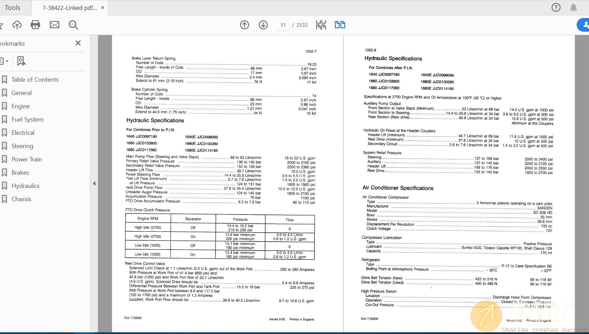Go to previous page using up arrow

point(245,25)
